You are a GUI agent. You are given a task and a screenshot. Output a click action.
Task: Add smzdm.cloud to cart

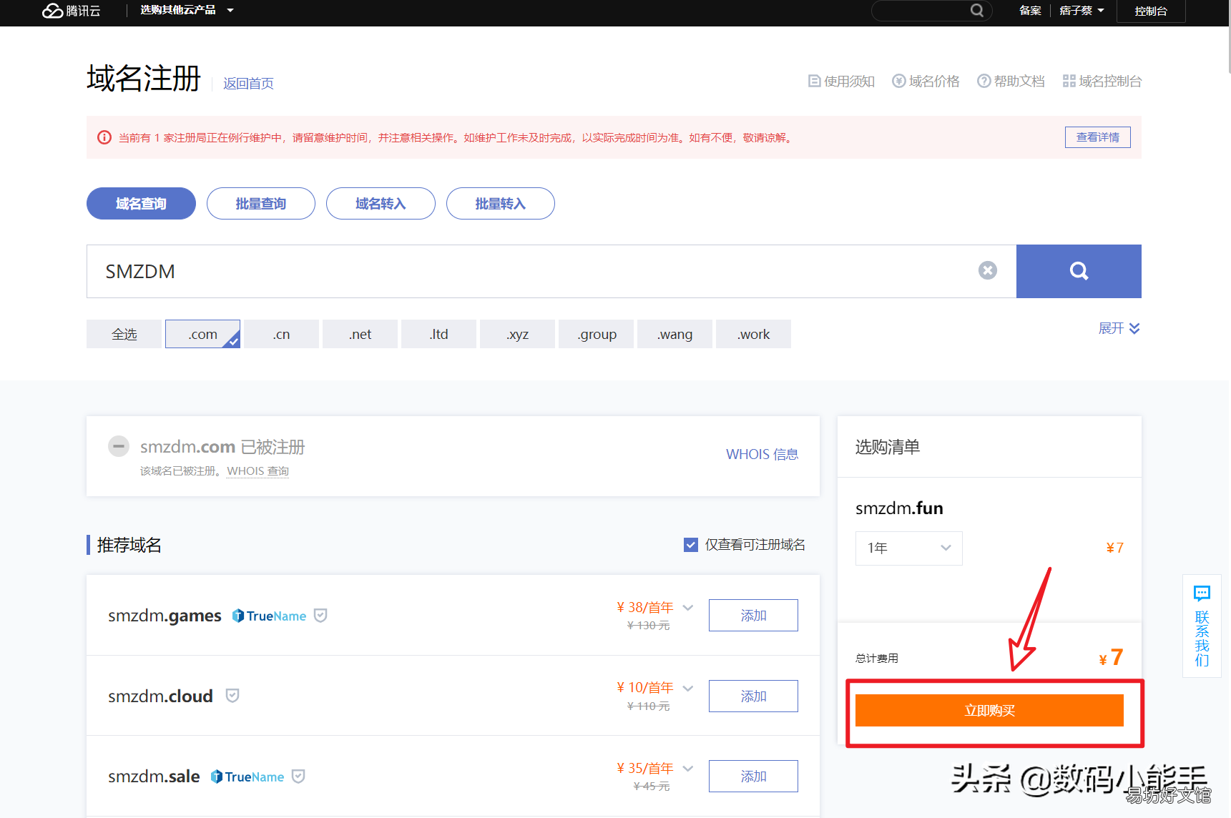click(753, 696)
